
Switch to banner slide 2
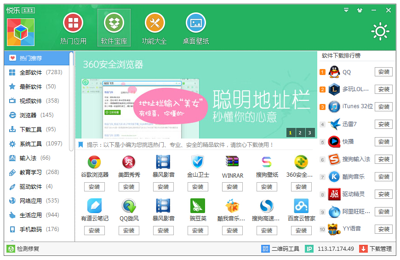300,133
